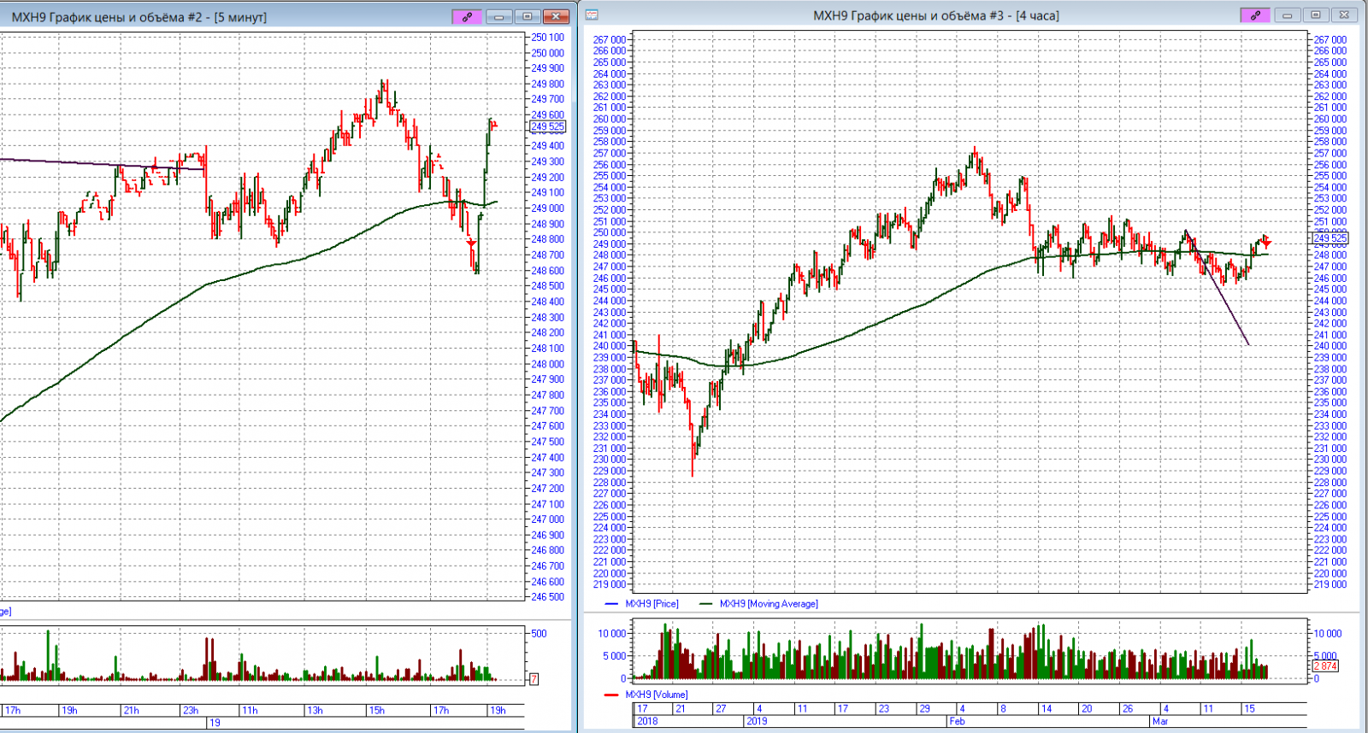The height and width of the screenshot is (733, 1368).
Task: Click the purple link icon on 4-hour chart
Action: (1254, 15)
